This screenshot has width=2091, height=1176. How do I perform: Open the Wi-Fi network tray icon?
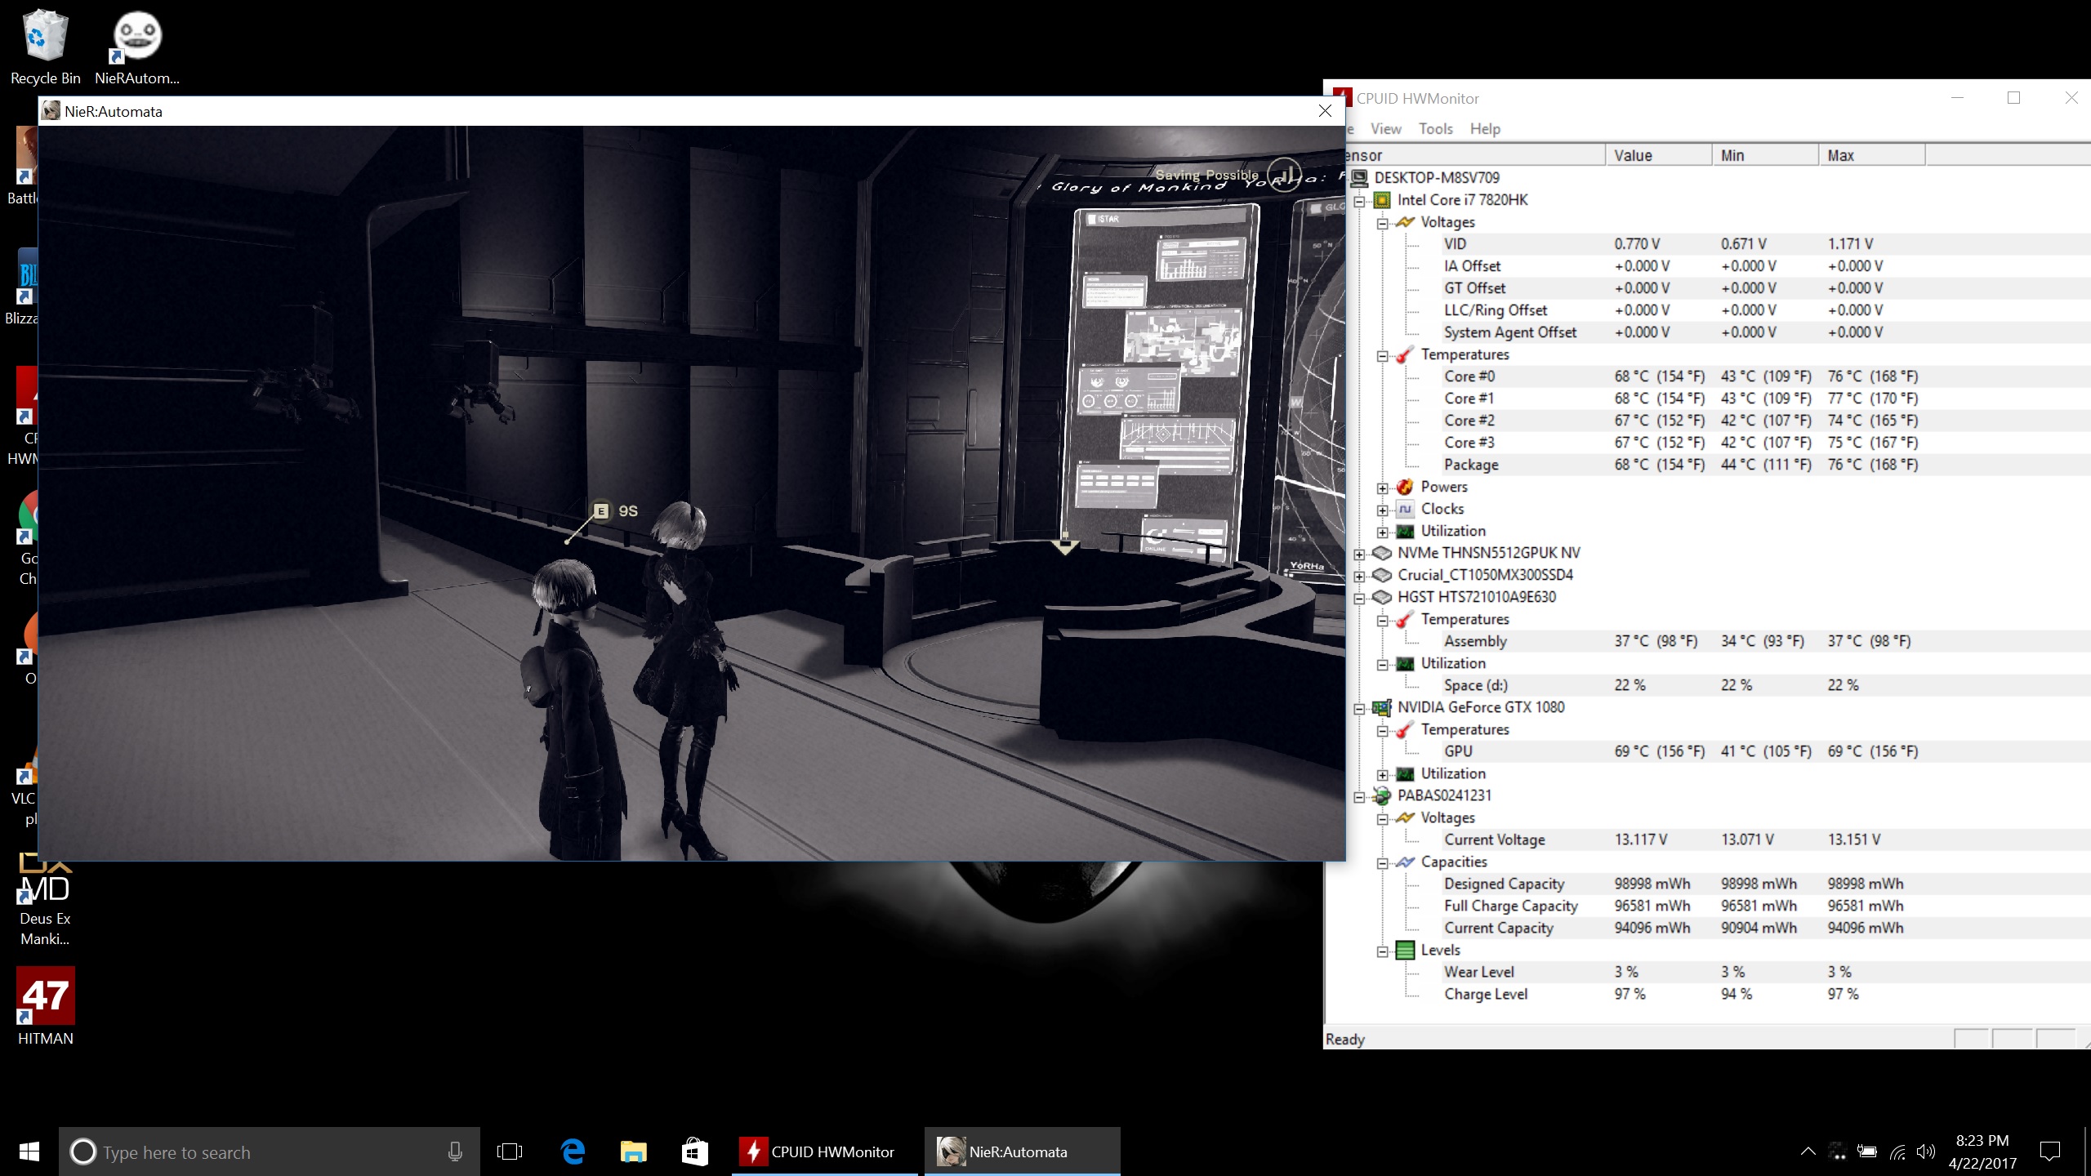pos(1897,1152)
